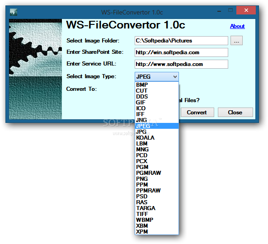Pick PNG image type option
The image size is (268, 244).
tap(157, 179)
